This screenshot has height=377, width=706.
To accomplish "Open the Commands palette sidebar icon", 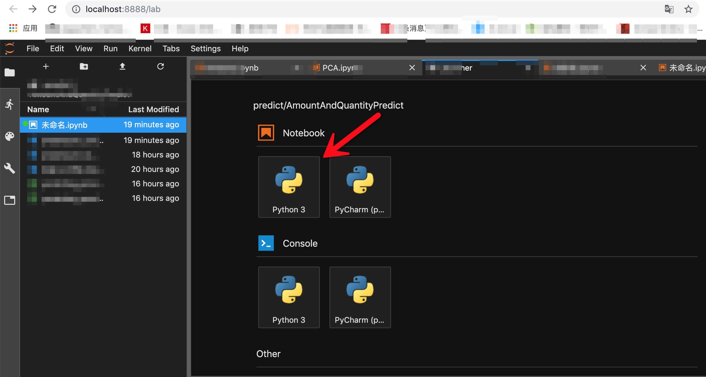I will coord(10,136).
